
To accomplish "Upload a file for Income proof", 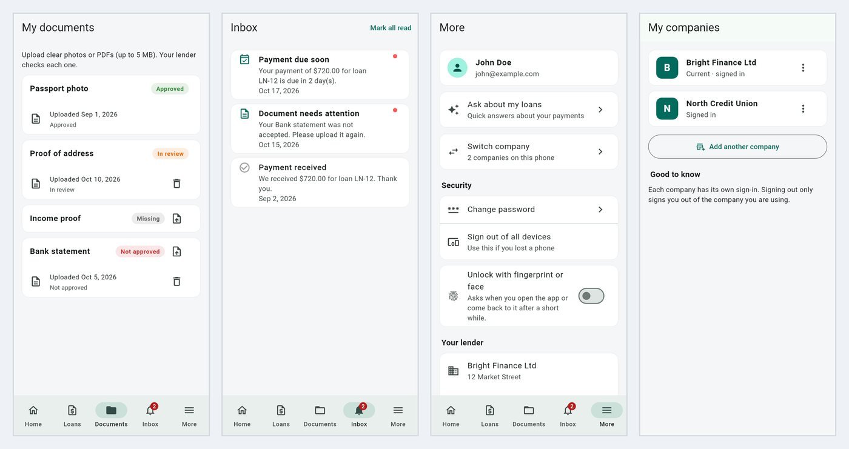I will point(176,219).
